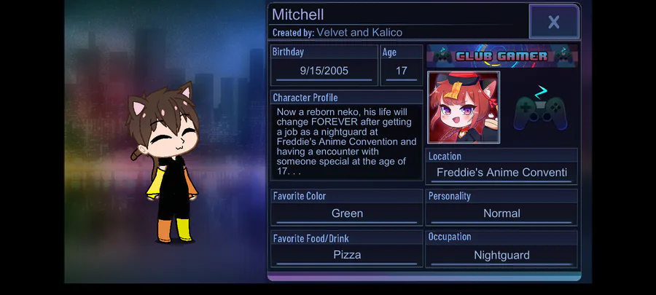Click the Occupation field showing Nightguard
This screenshot has width=656, height=295.
click(x=501, y=255)
